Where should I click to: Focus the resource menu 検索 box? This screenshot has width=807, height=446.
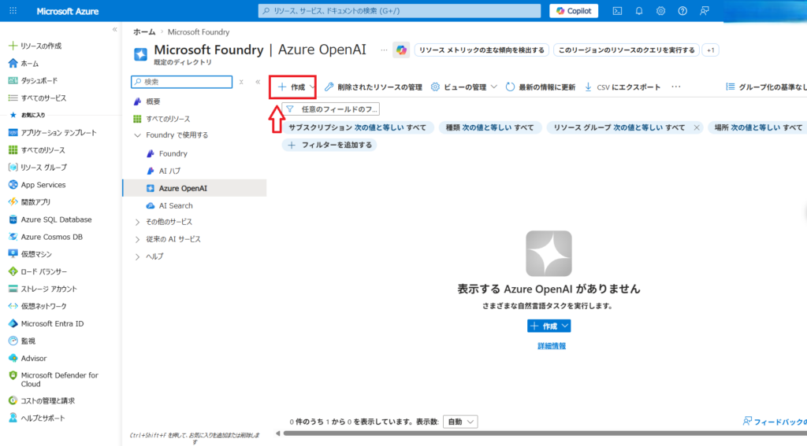coord(182,82)
